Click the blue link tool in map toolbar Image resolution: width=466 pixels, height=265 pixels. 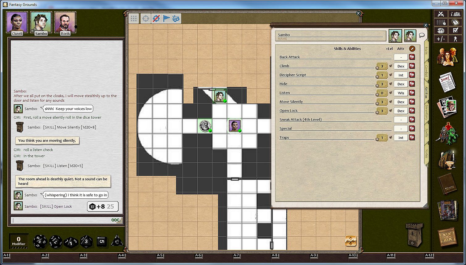point(176,18)
